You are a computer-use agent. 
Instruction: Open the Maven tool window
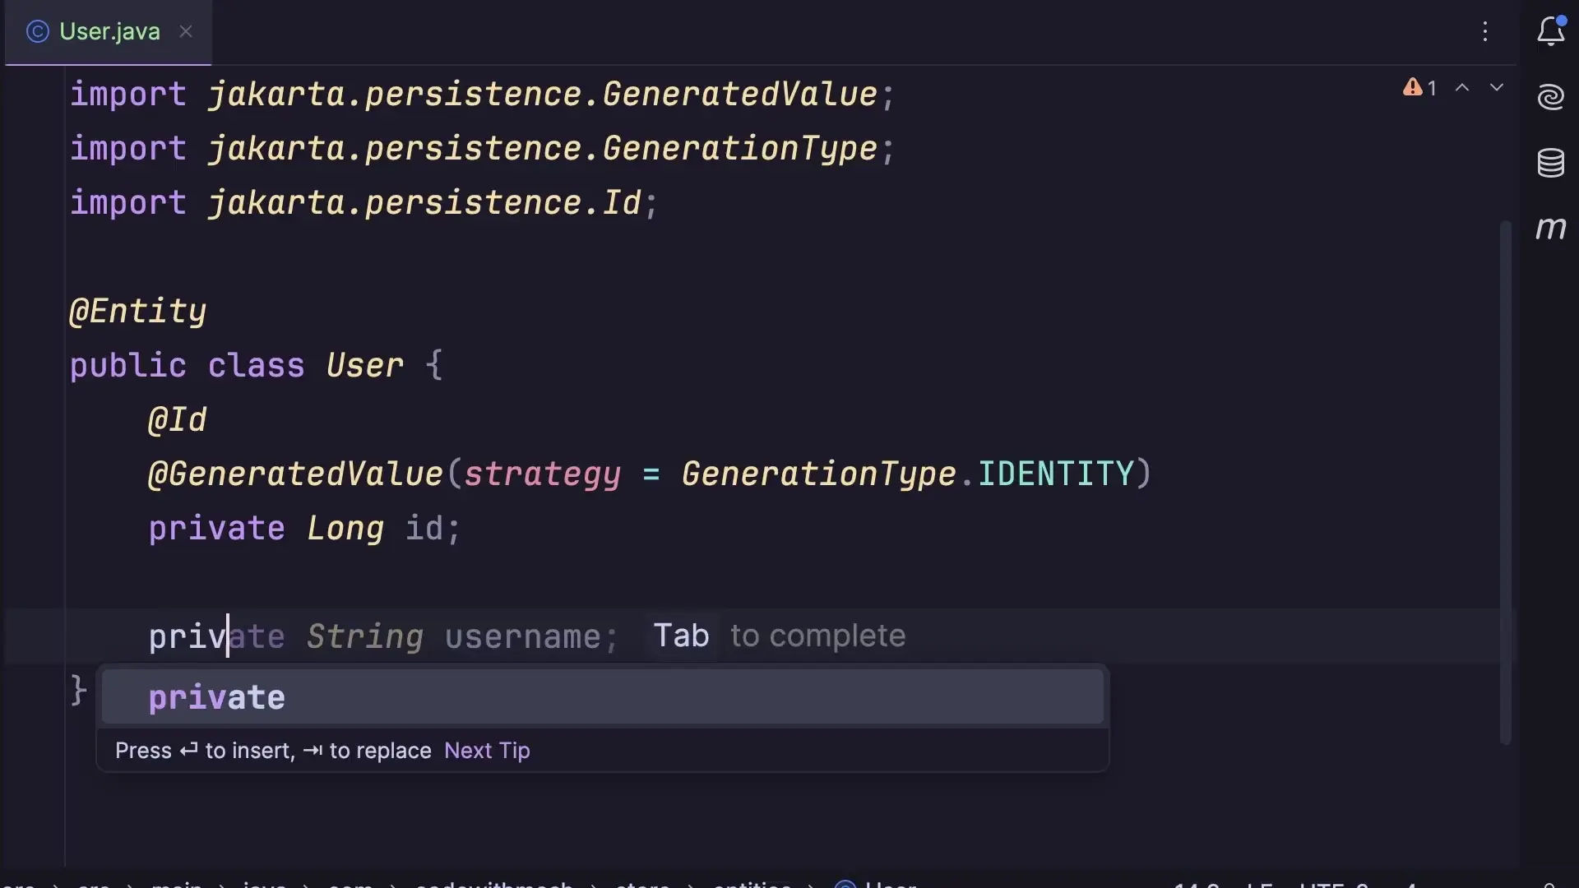click(x=1551, y=228)
